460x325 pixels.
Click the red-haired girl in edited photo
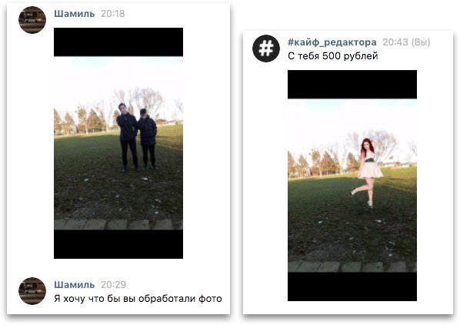click(x=368, y=173)
